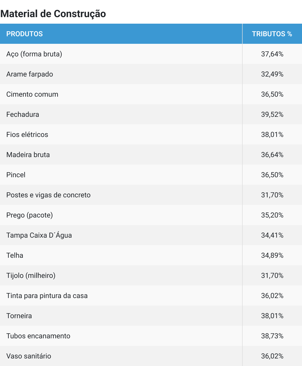Select the Aço (forma bruta) row
This screenshot has width=302, height=366.
click(34, 54)
